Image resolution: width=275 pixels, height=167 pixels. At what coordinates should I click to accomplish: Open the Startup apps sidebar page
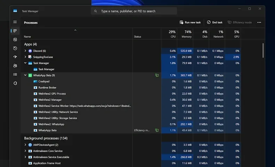[15, 57]
